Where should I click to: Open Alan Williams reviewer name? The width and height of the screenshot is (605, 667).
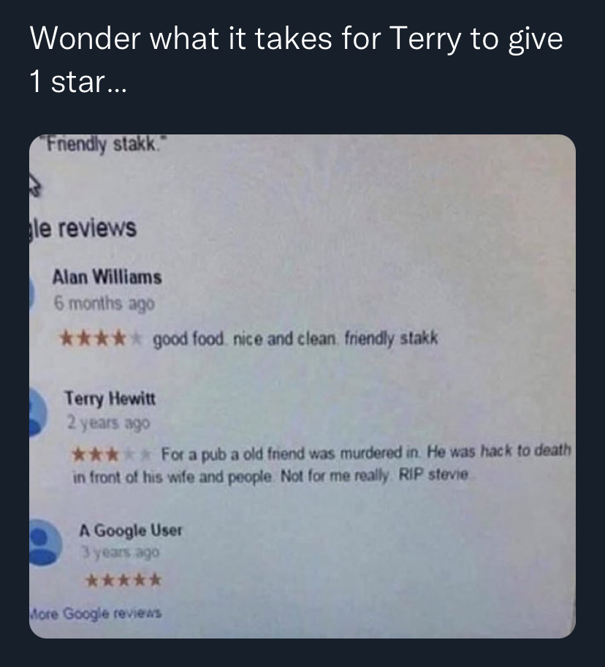(x=107, y=278)
